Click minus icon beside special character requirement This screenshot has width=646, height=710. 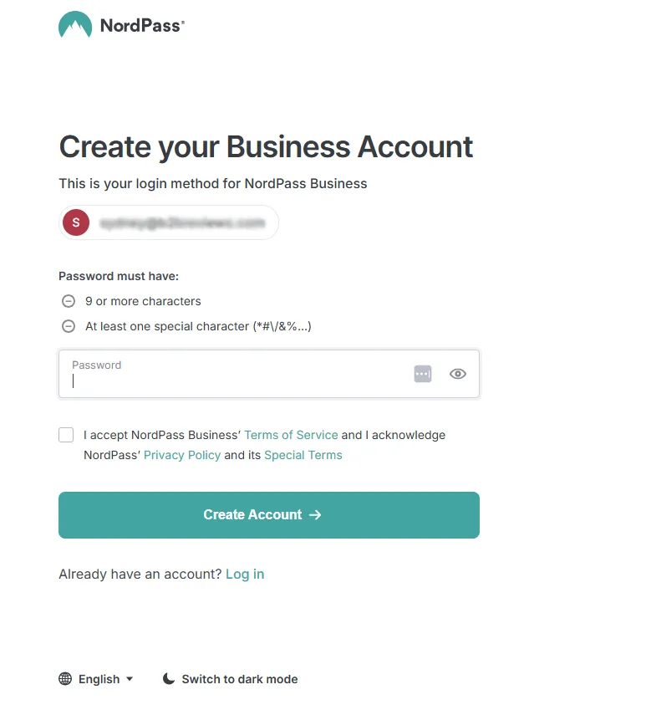click(x=69, y=326)
